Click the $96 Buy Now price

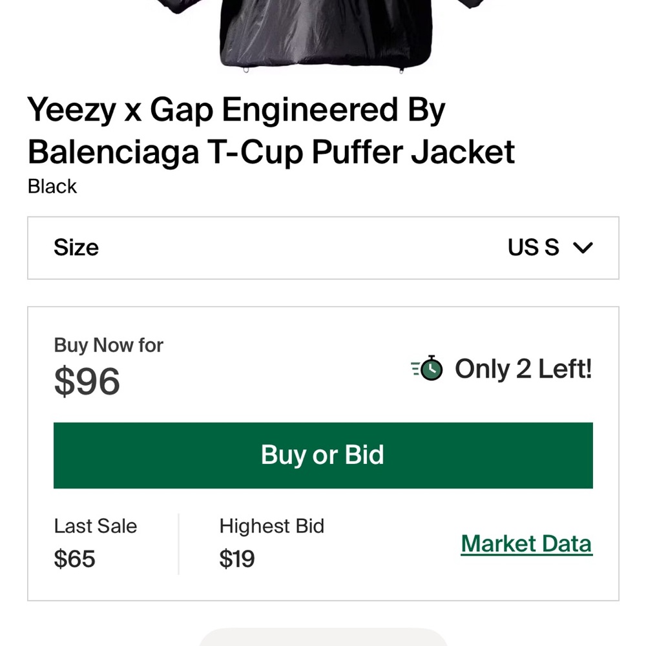pyautogui.click(x=87, y=381)
